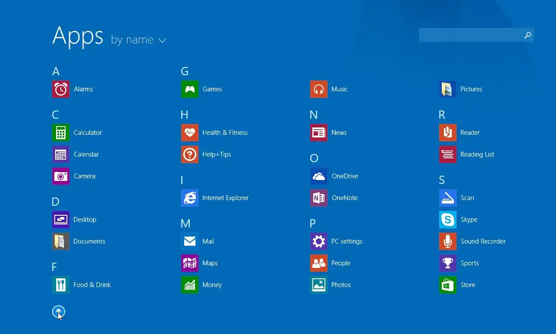556x334 pixels.
Task: Launch the People app icon
Action: pyautogui.click(x=319, y=263)
